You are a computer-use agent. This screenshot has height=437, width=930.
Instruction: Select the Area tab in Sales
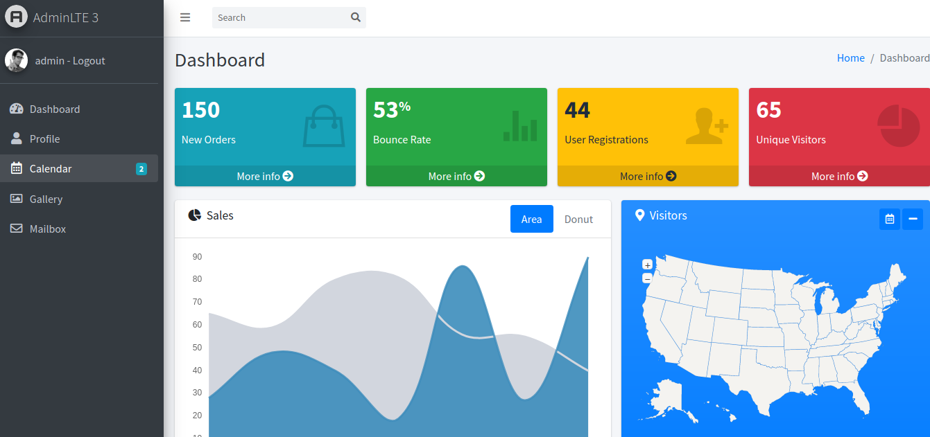(532, 219)
